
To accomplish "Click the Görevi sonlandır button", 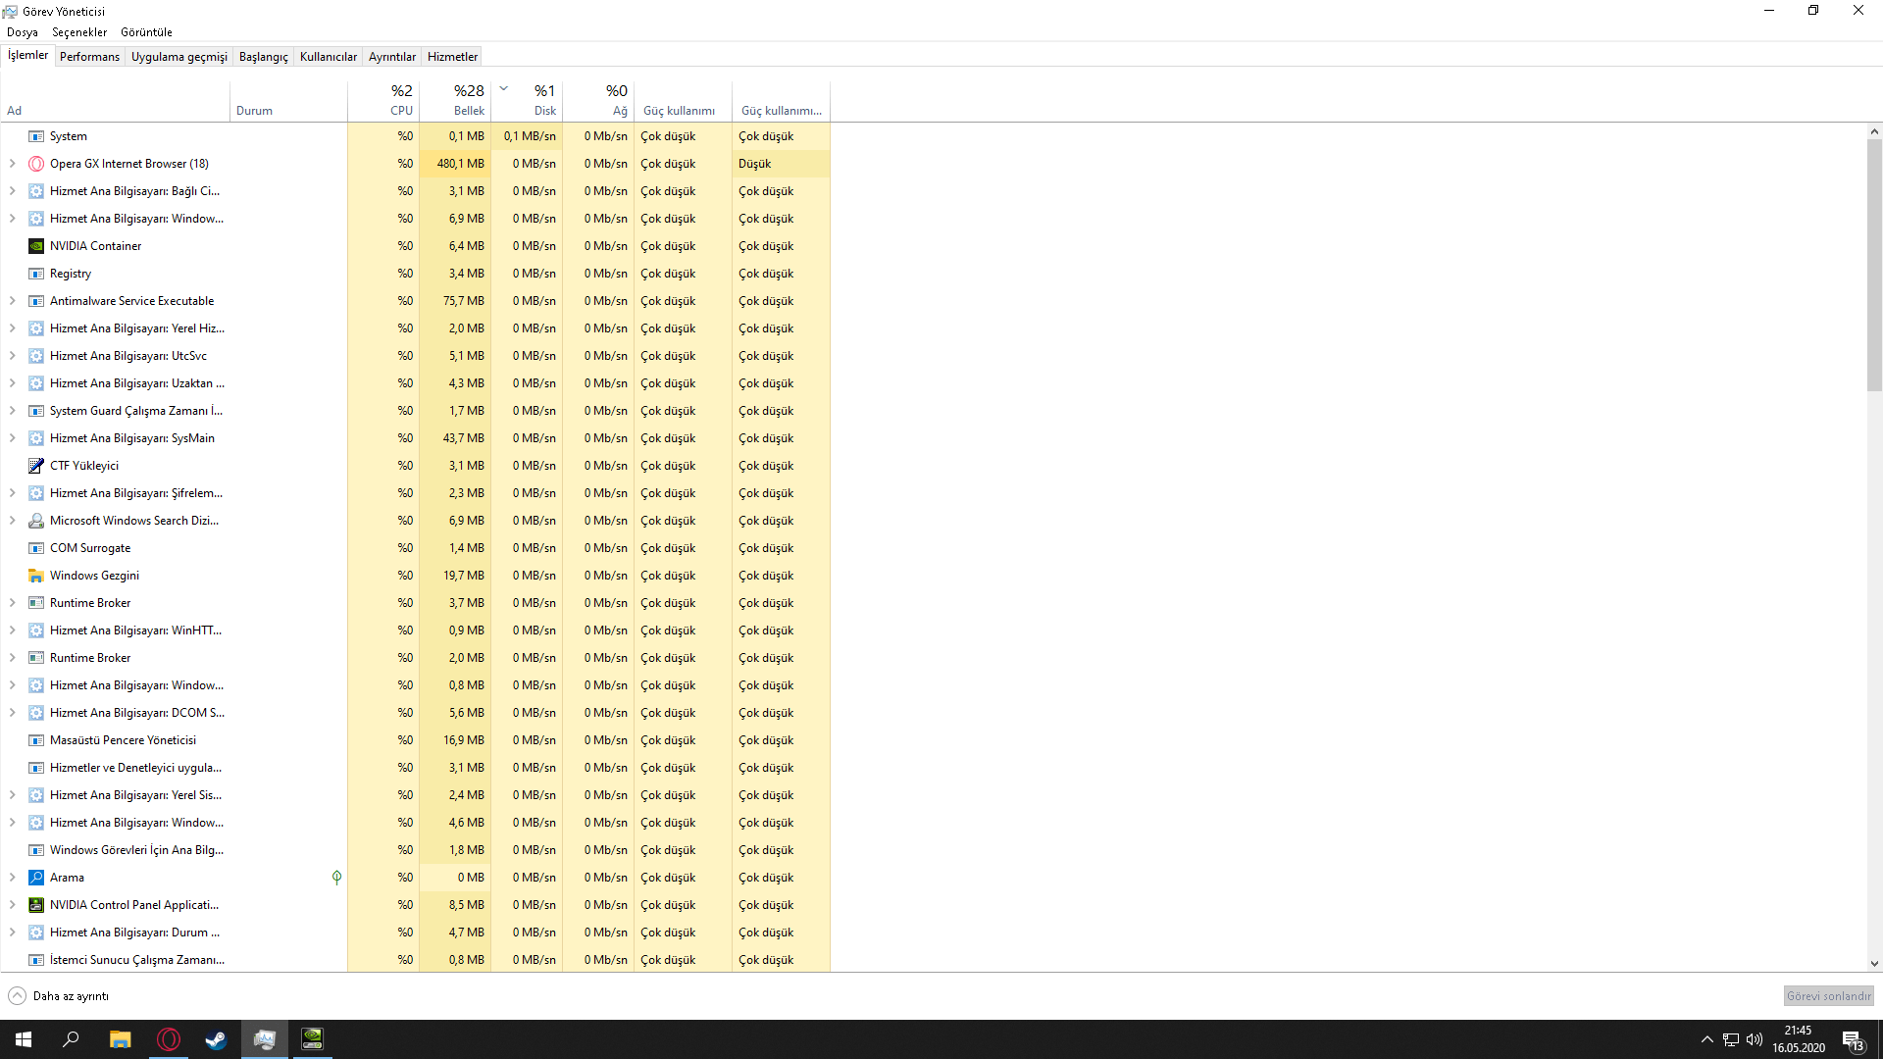I will tap(1828, 996).
